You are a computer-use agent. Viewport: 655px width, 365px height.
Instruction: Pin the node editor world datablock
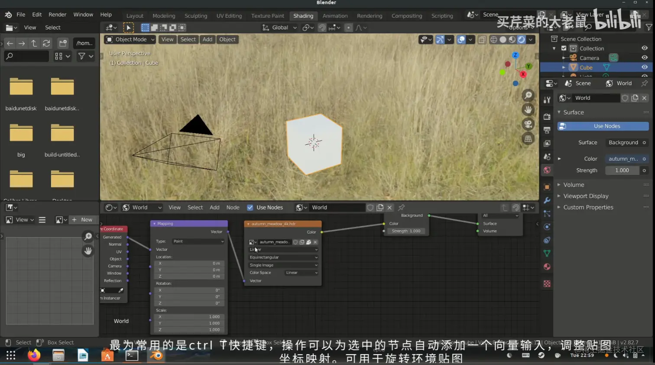coord(402,207)
